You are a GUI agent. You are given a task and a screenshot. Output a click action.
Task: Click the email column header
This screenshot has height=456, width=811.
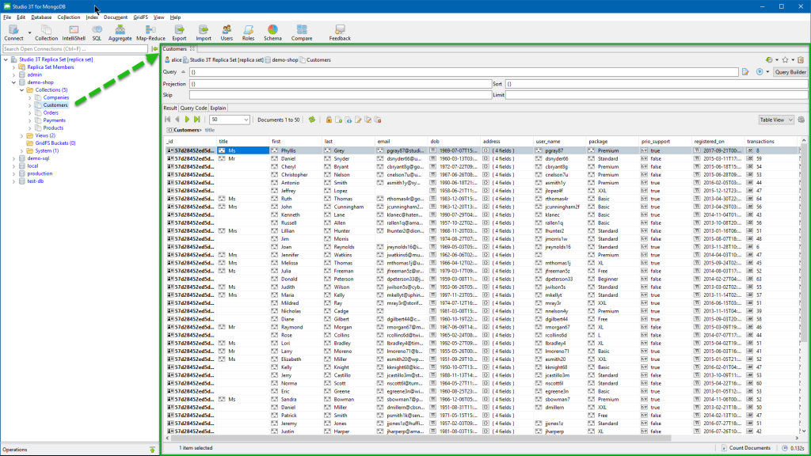(402, 141)
